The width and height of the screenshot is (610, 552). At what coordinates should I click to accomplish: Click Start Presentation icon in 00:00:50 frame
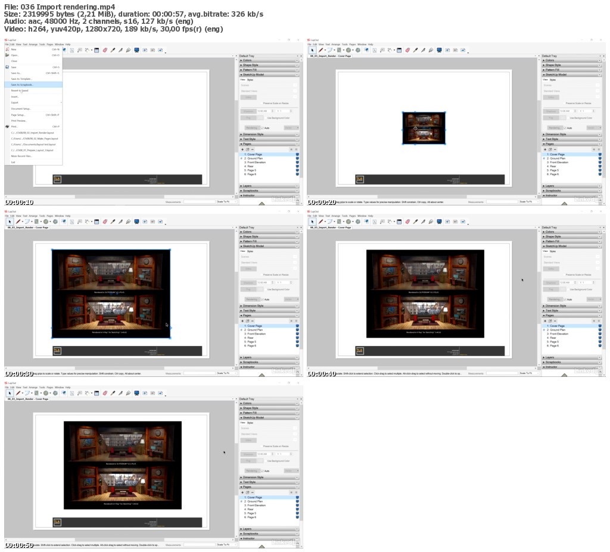[x=136, y=393]
